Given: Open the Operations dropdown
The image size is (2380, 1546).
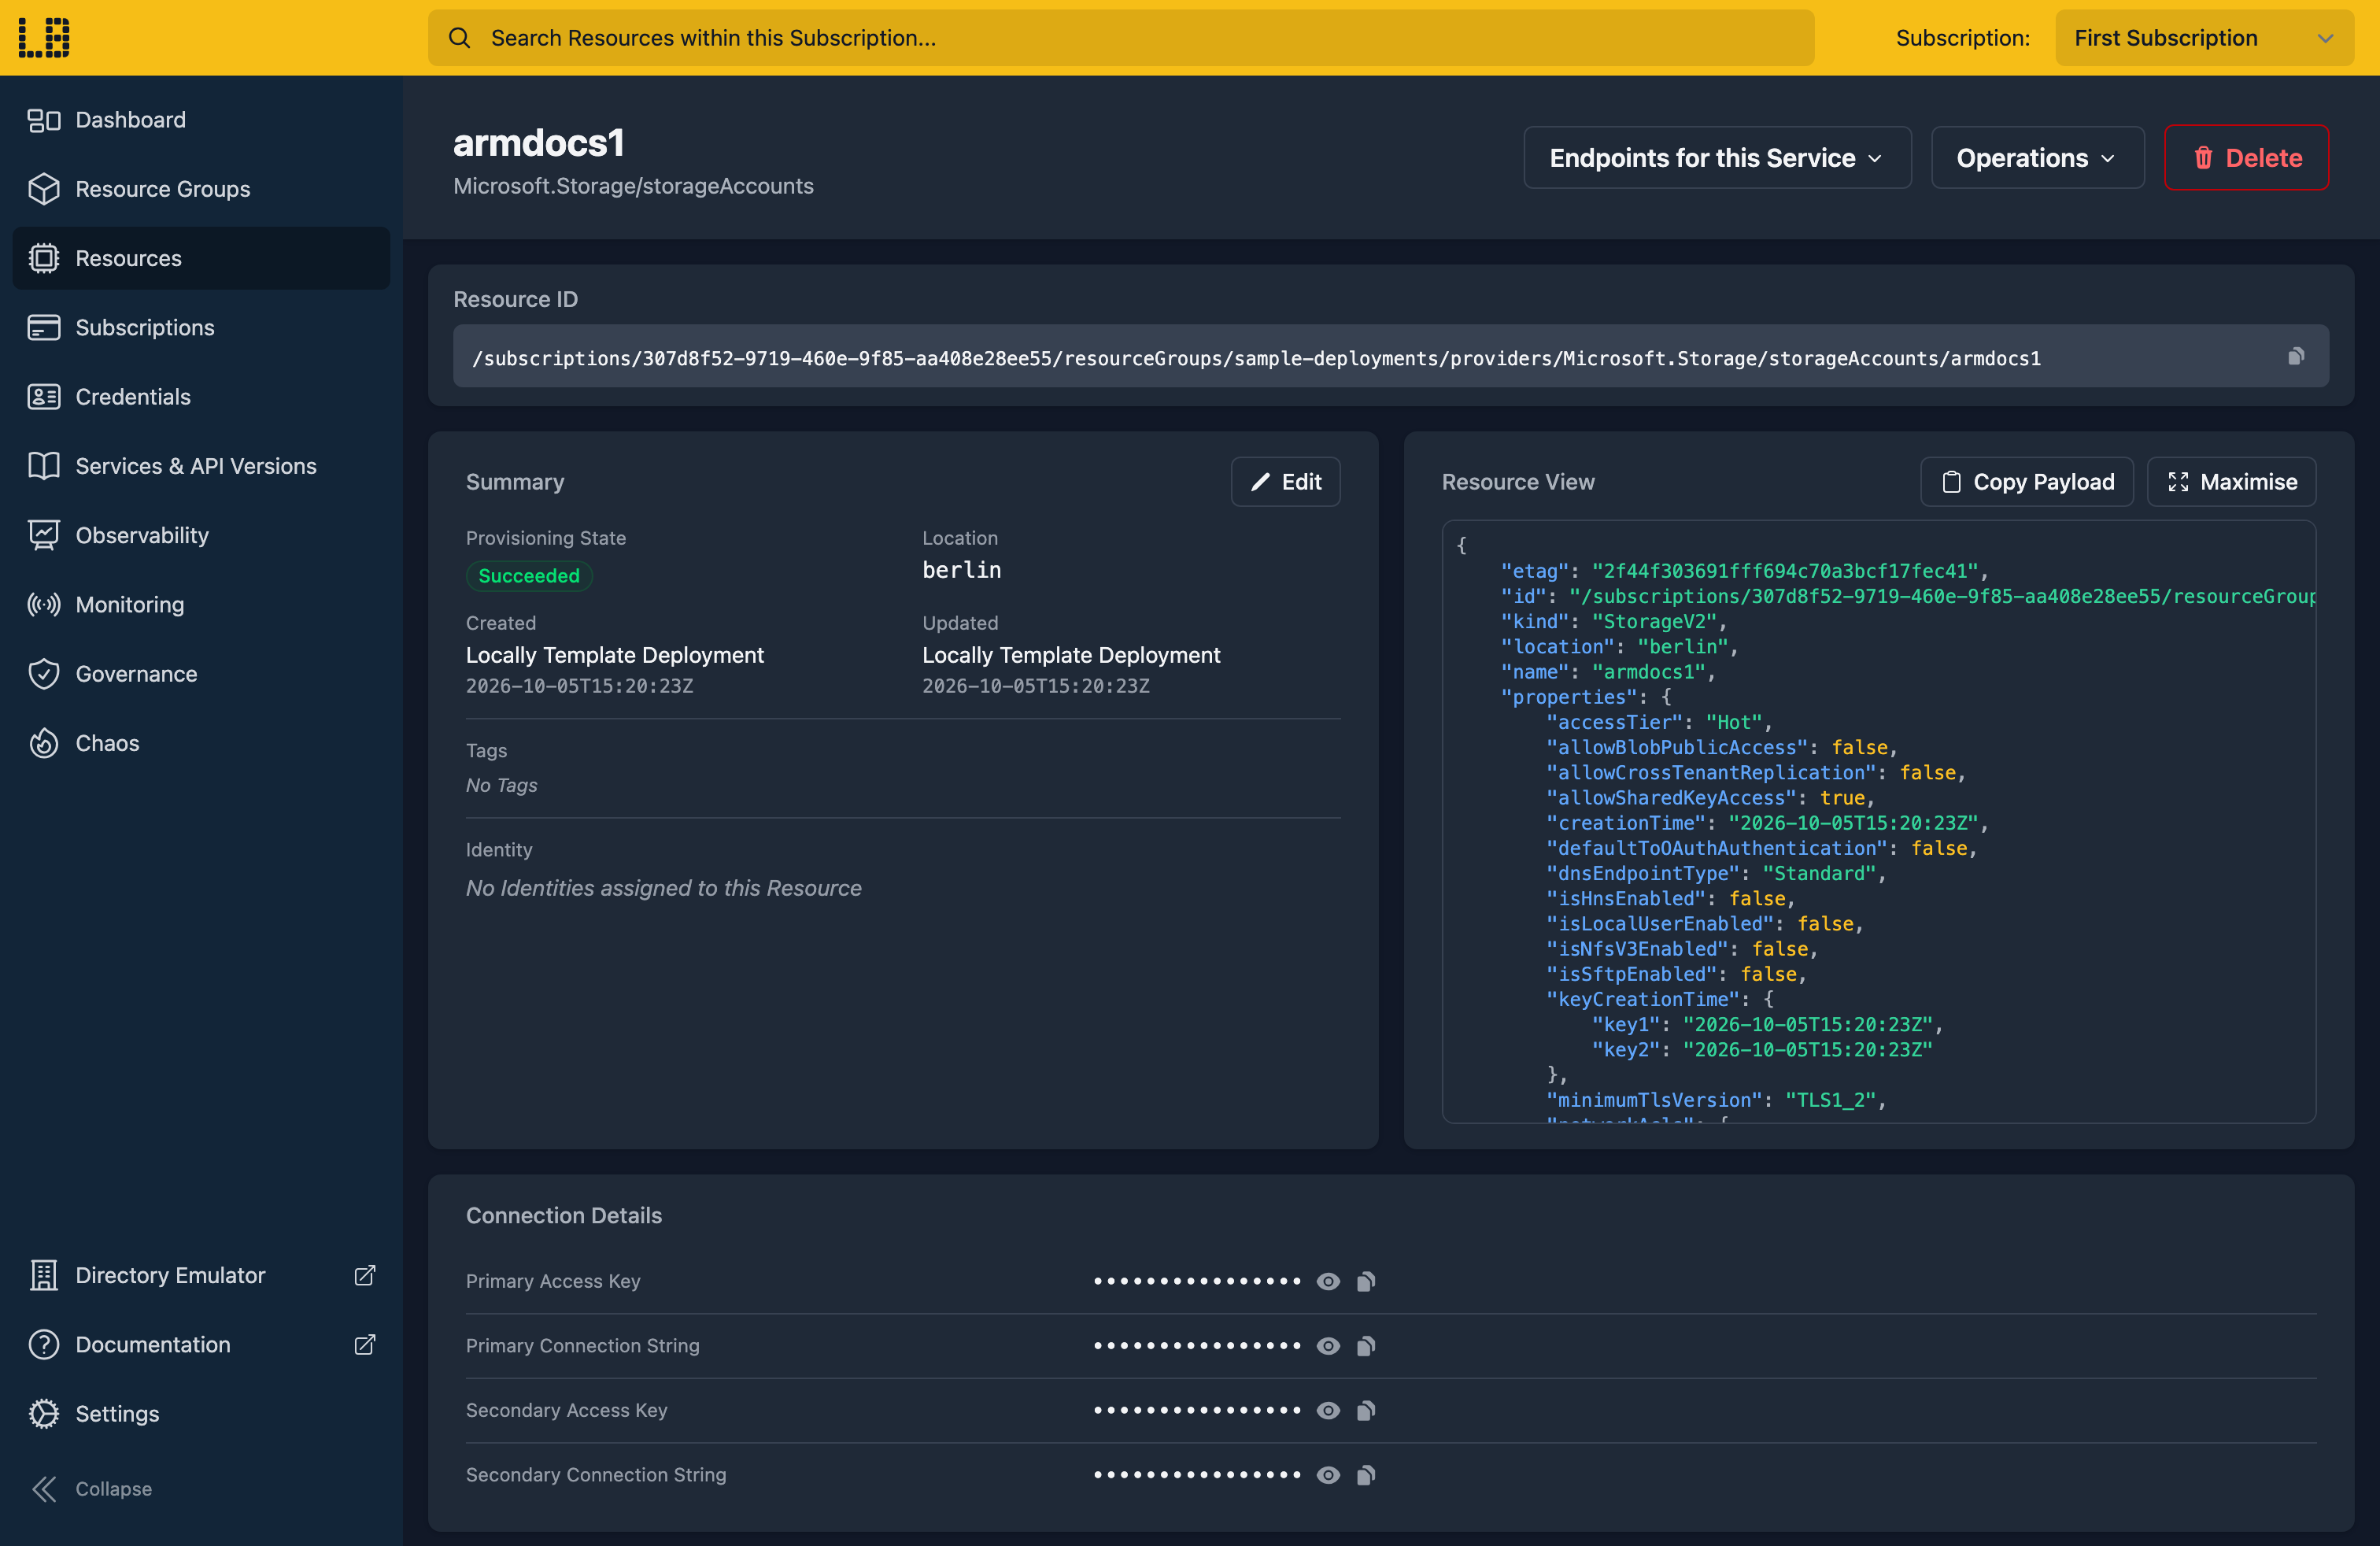Looking at the screenshot, I should [2037, 157].
